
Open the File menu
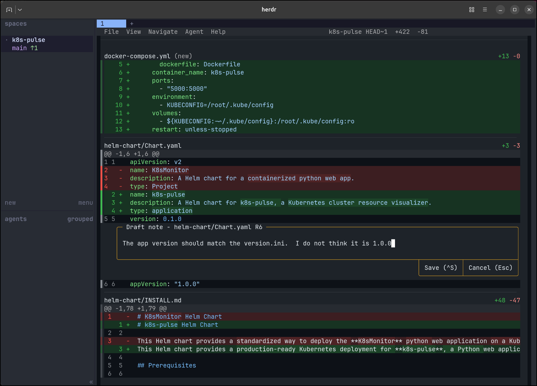[x=111, y=32]
